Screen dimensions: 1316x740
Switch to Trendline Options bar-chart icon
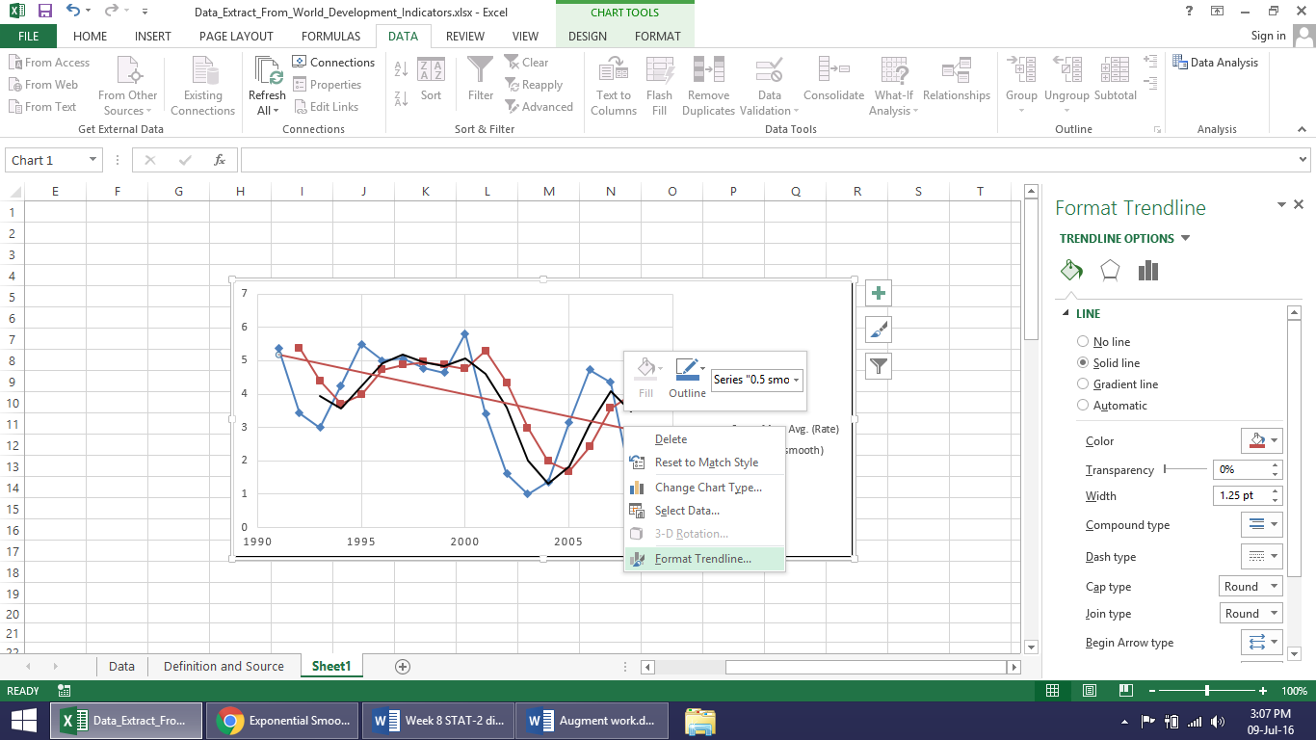[x=1147, y=271]
